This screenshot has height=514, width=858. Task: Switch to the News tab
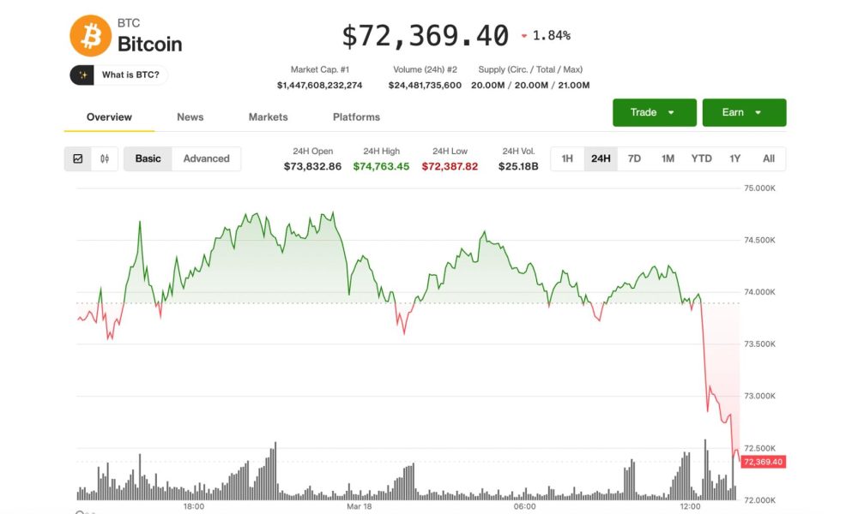190,117
